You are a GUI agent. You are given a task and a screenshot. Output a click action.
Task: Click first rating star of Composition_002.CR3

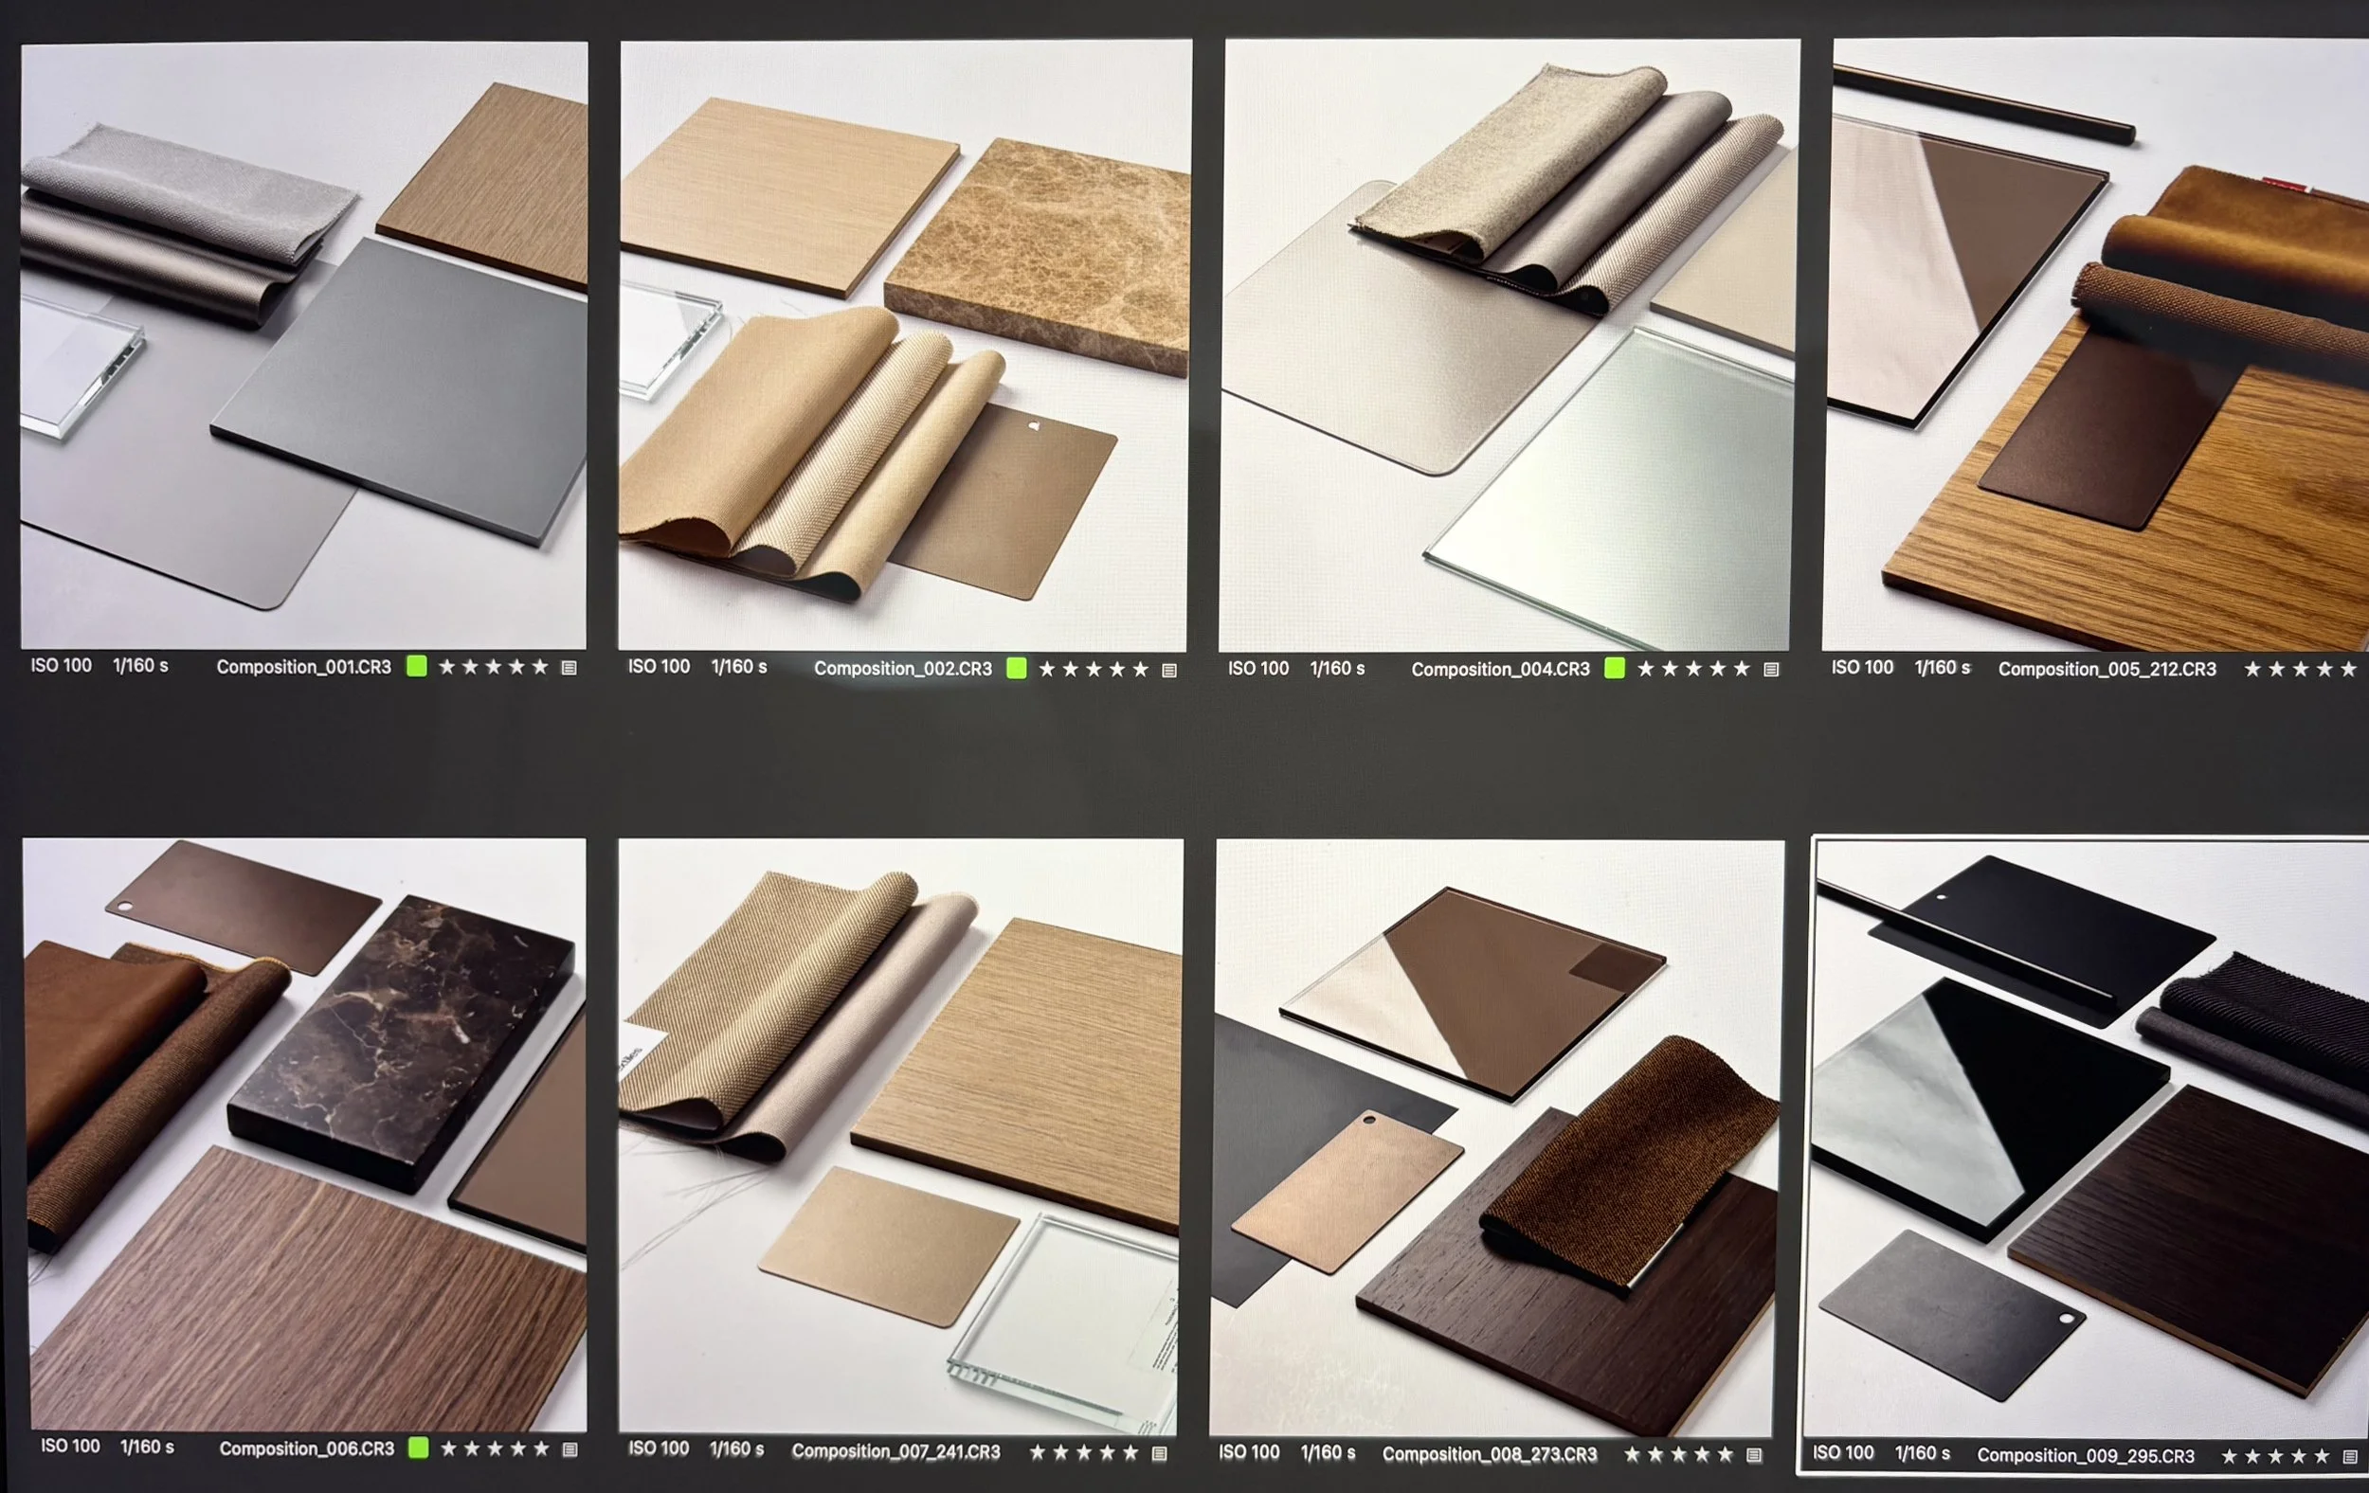pos(1047,670)
